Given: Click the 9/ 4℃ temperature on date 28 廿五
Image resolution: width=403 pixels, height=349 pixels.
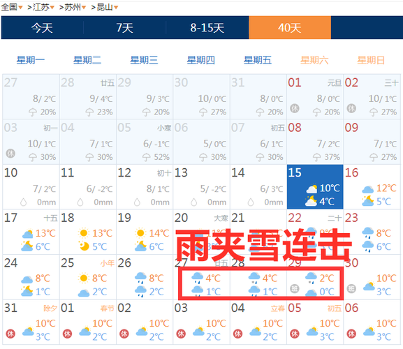Looking at the screenshot, I should pyautogui.click(x=101, y=98).
